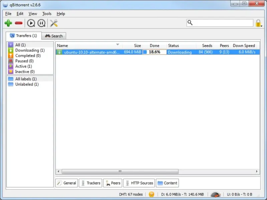This screenshot has height=200, width=267.
Task: Click the green plus add torrent icon
Action: (x=8, y=23)
